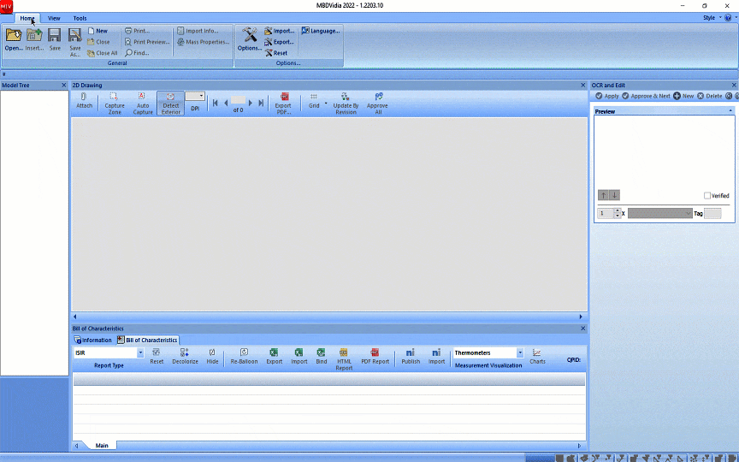
Task: Expand the Thermometers visualization dropdown
Action: coord(519,352)
